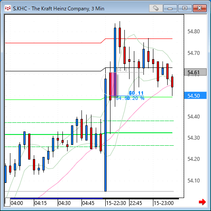Click the 22:45 time axis label
Image resolution: width=211 pixels, height=211 pixels.
tap(136, 203)
